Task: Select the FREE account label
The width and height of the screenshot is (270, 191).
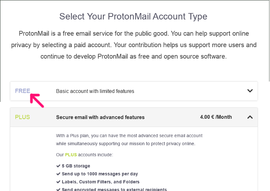Action: point(23,91)
